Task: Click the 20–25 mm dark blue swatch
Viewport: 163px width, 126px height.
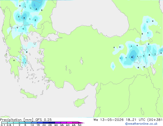Action: (46, 123)
